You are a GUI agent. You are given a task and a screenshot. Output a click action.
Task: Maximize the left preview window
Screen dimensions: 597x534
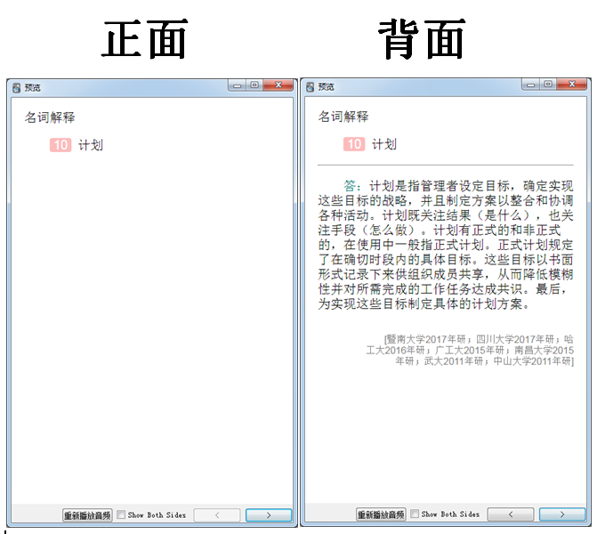[x=254, y=85]
